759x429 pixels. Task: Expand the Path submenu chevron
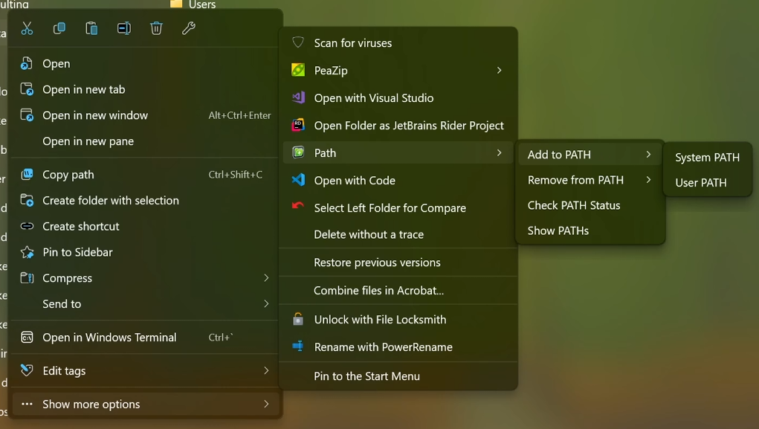coord(499,152)
